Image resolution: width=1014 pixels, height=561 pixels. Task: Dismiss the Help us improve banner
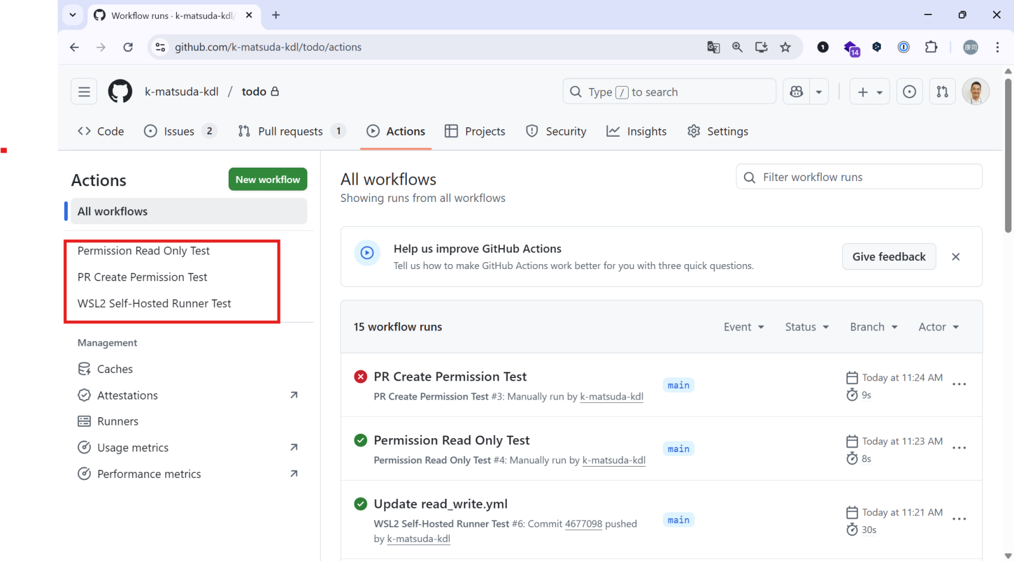click(956, 256)
